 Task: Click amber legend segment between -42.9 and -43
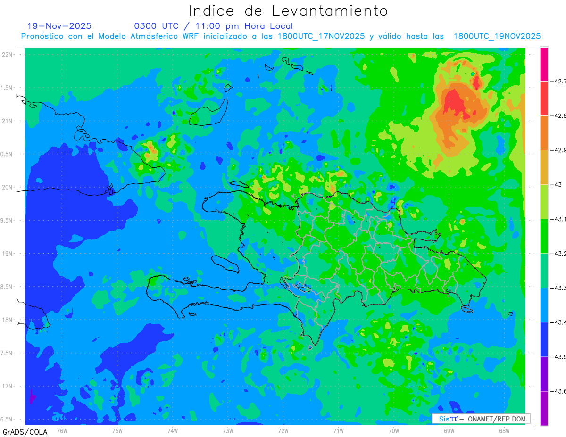(544, 167)
